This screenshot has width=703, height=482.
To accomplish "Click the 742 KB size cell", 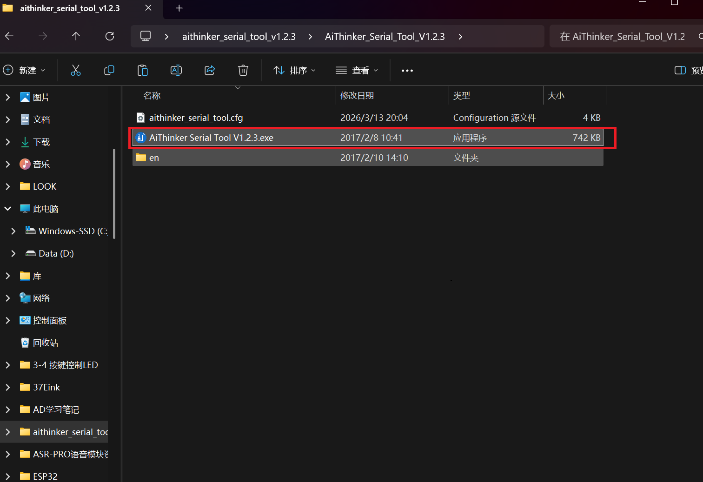I will click(587, 138).
